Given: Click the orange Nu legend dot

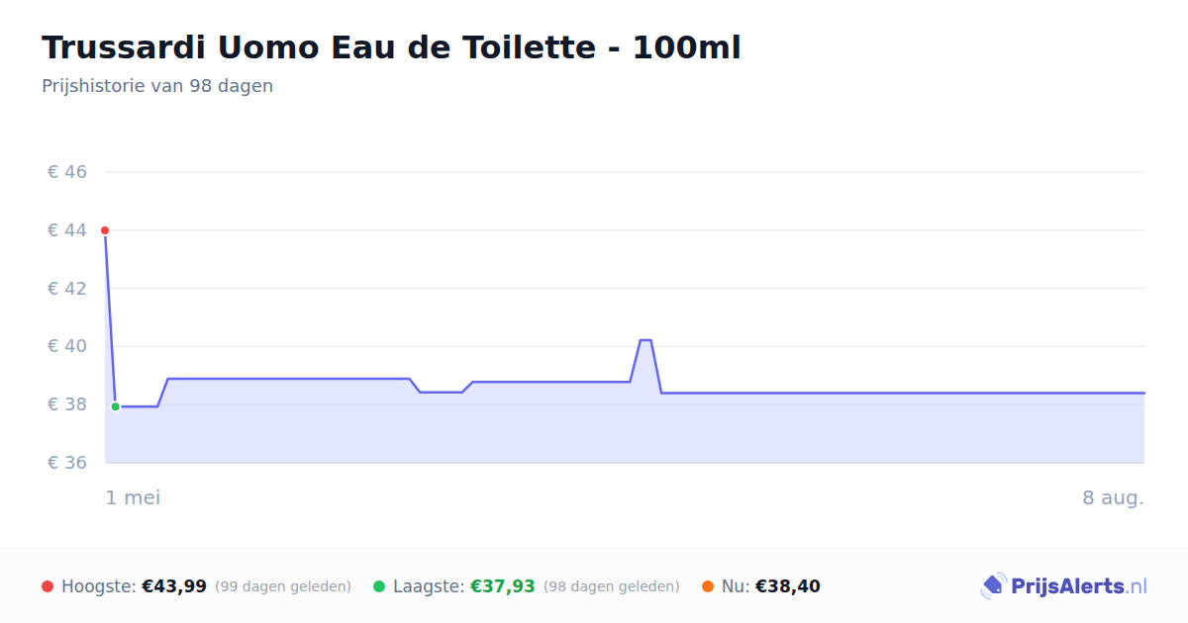Looking at the screenshot, I should (708, 586).
